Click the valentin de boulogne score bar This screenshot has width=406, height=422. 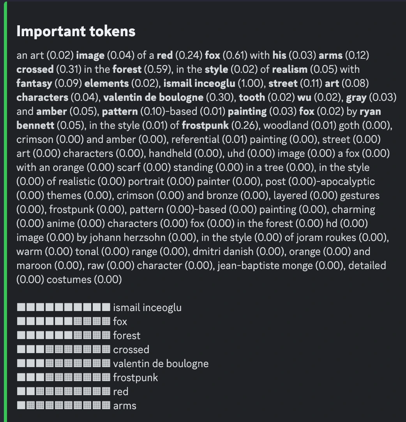click(64, 364)
